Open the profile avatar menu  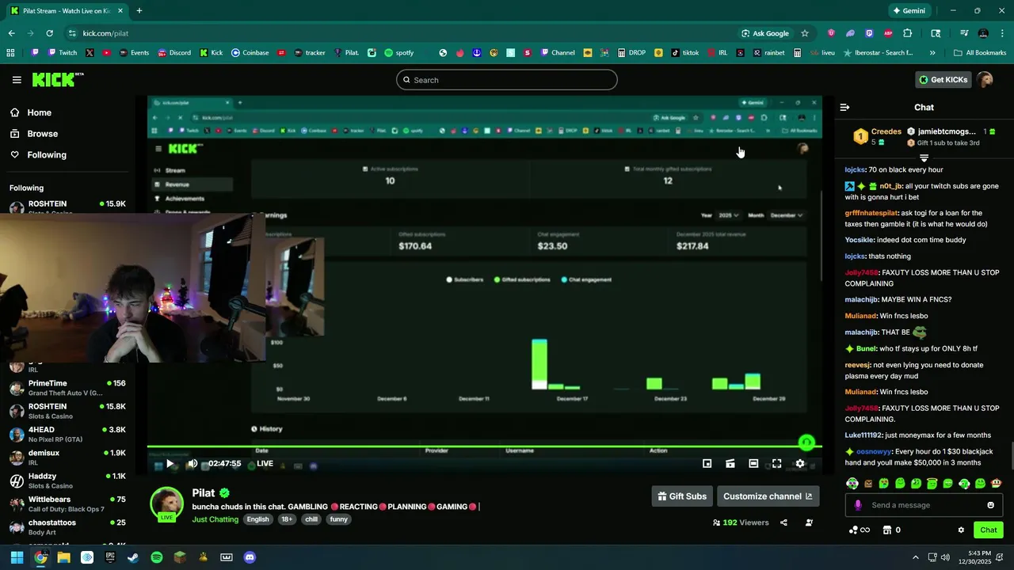click(x=985, y=80)
